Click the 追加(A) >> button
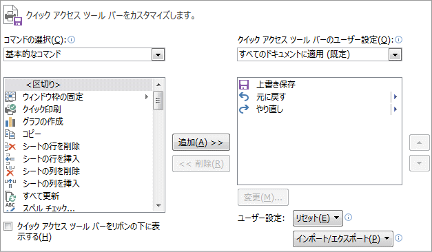432x252 pixels. (x=201, y=142)
